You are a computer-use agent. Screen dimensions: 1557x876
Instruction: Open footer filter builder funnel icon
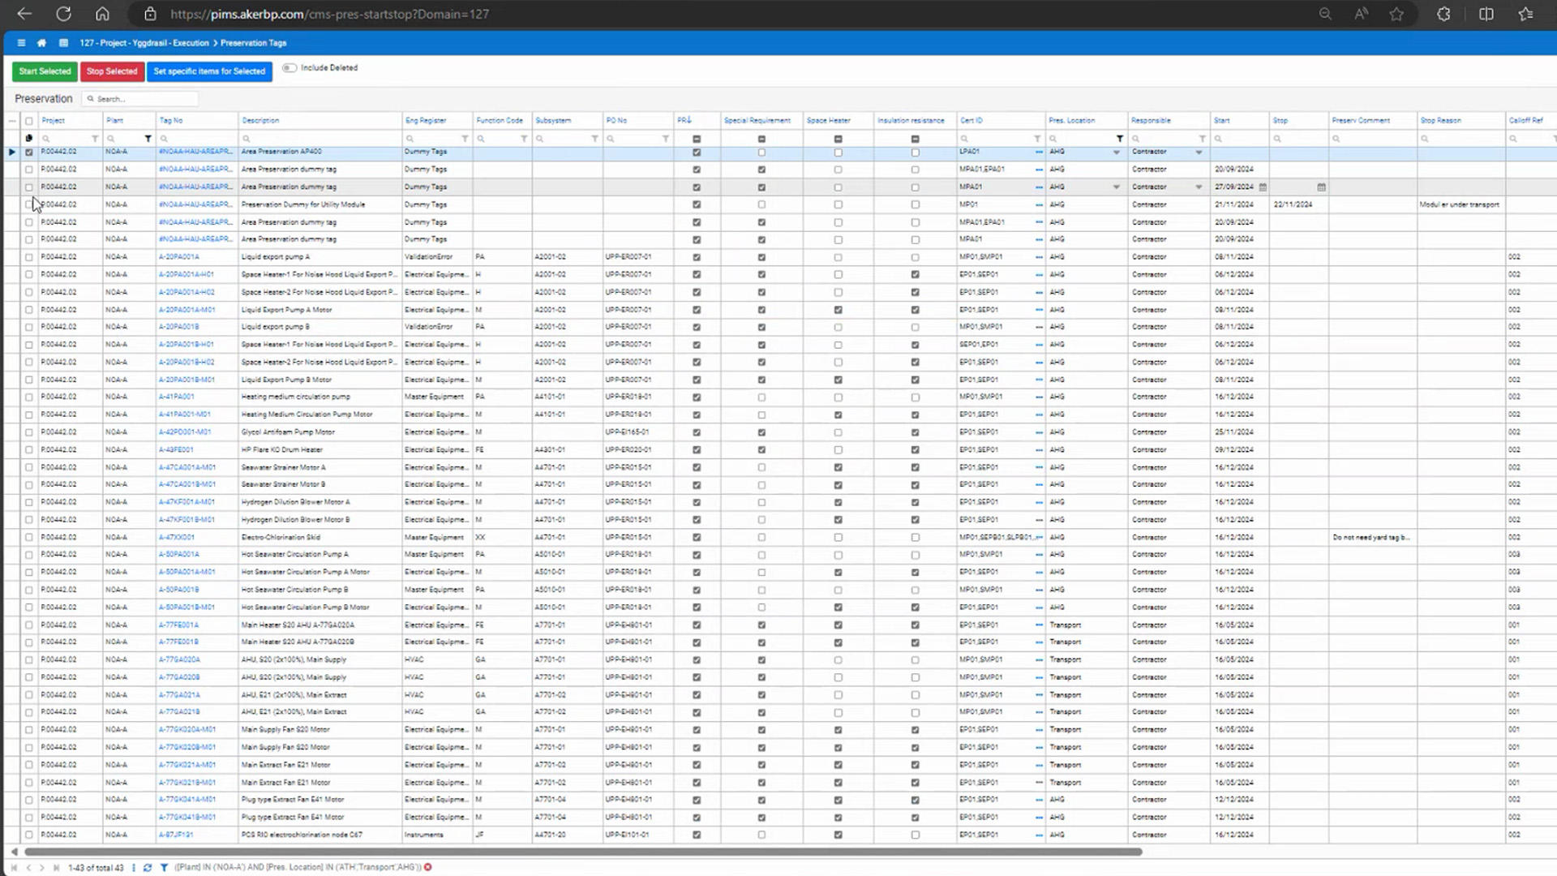[164, 867]
